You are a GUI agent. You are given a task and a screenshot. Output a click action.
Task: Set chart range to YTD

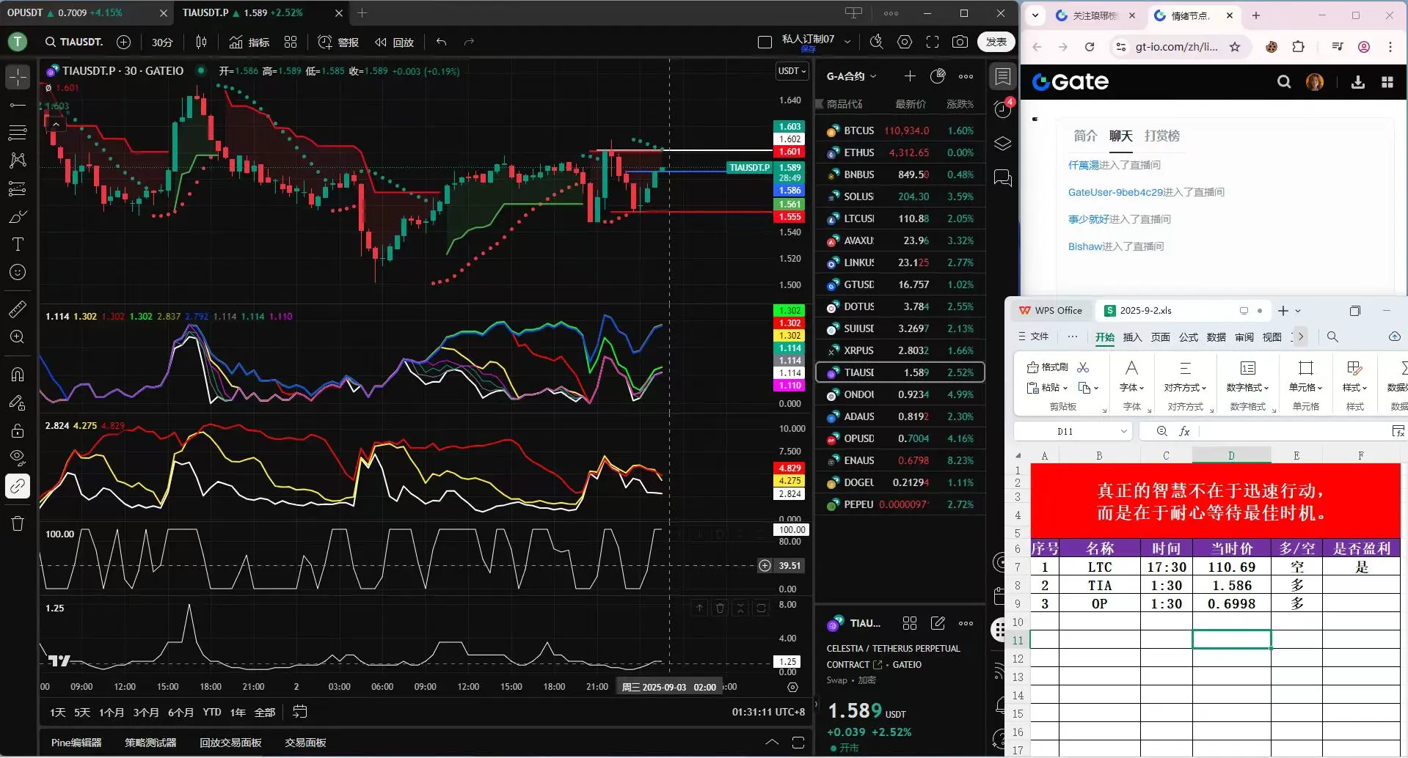click(x=212, y=713)
